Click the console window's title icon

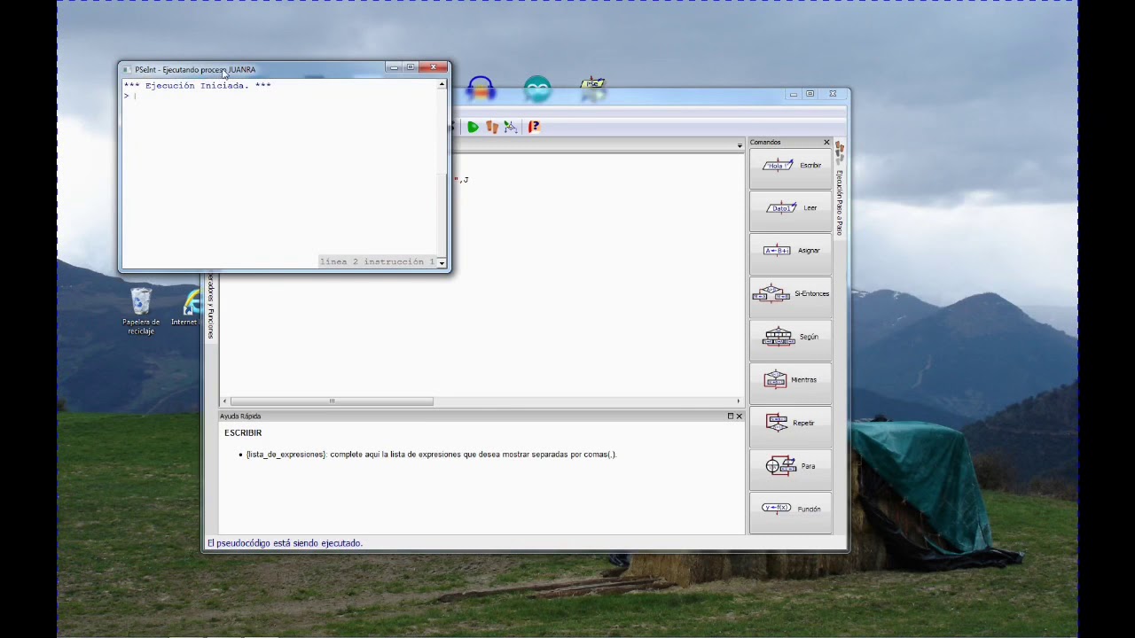[127, 69]
